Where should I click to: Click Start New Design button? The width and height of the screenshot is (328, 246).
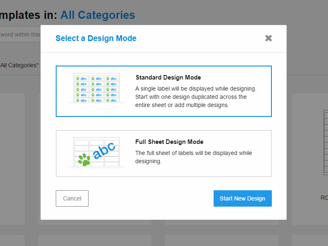pyautogui.click(x=243, y=198)
